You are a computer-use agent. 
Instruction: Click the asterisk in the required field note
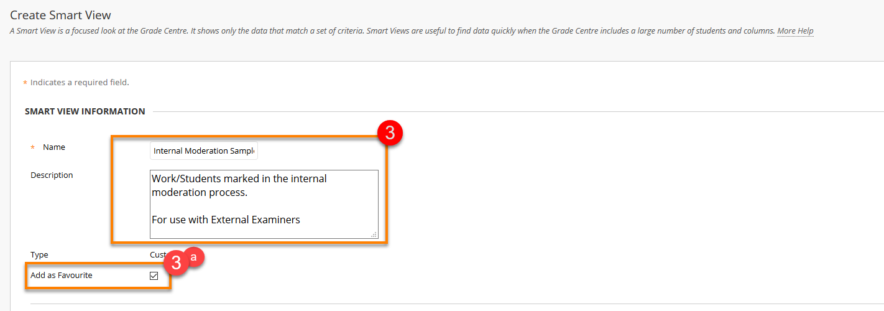pyautogui.click(x=25, y=83)
